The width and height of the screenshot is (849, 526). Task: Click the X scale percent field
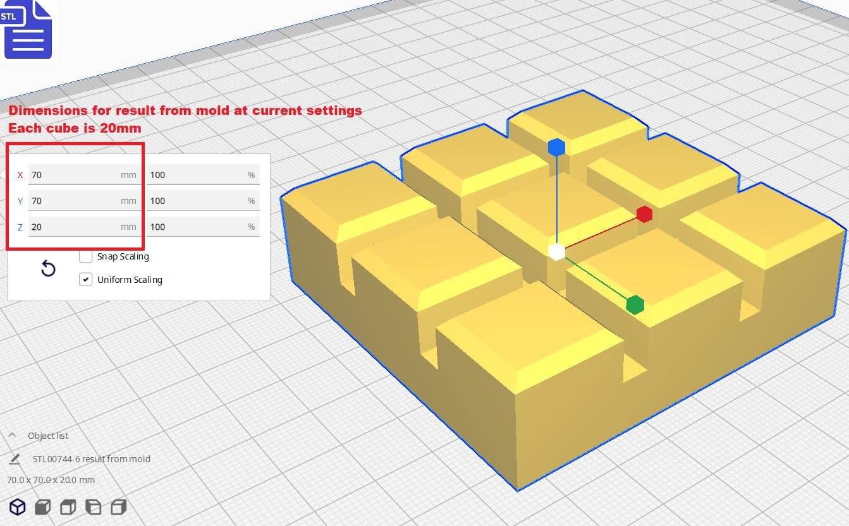[x=203, y=175]
